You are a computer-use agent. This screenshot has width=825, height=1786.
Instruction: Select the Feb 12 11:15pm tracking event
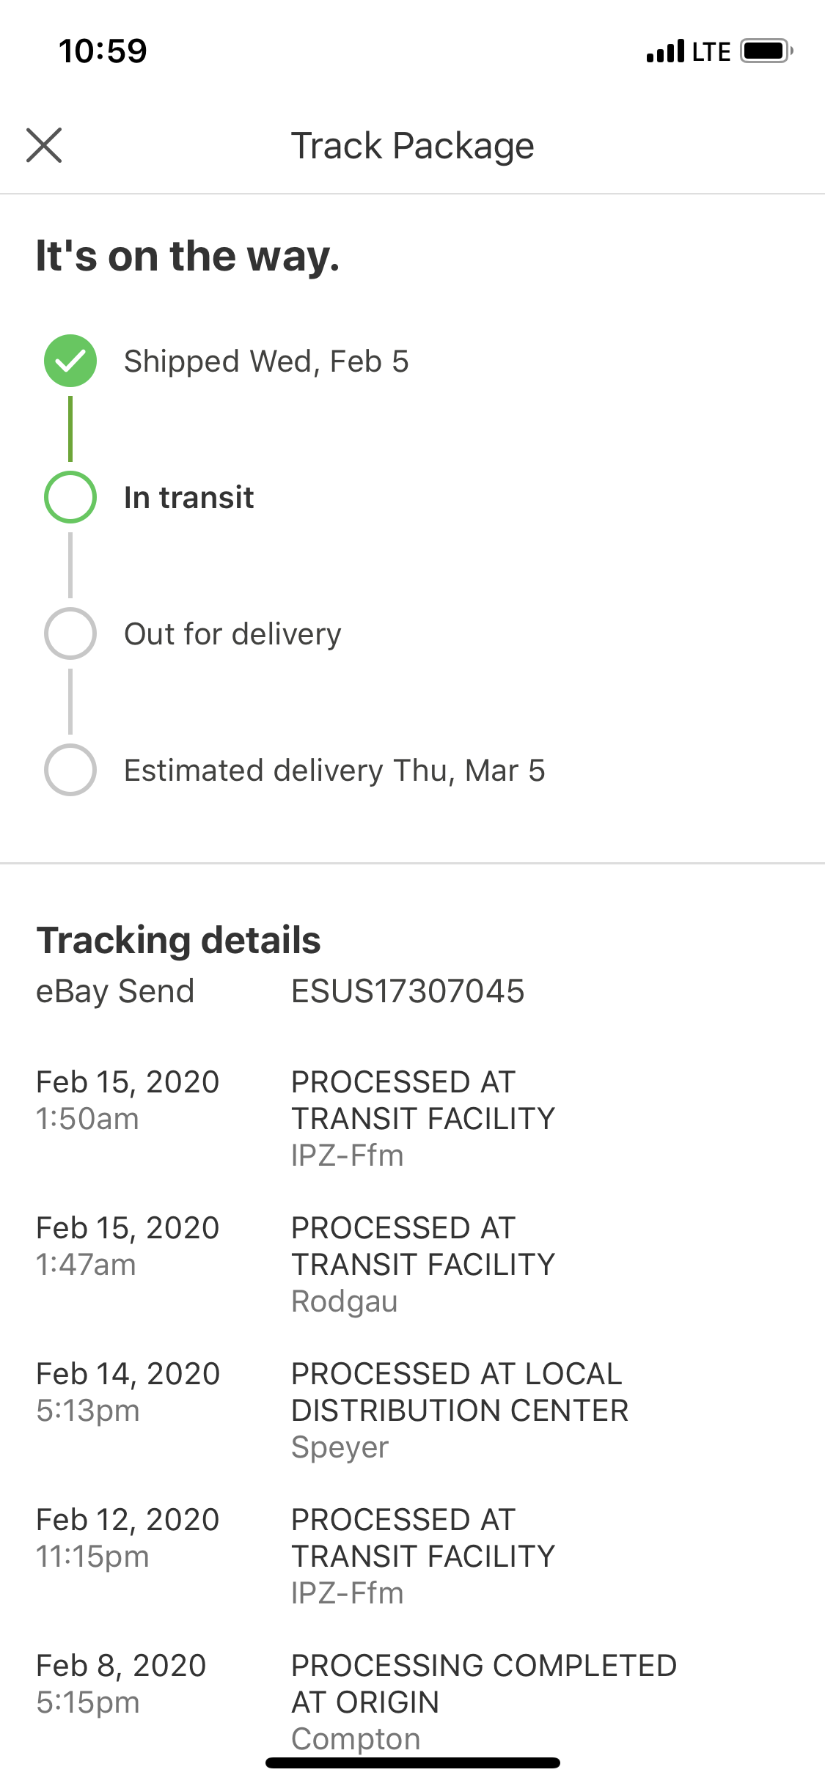(x=423, y=1556)
